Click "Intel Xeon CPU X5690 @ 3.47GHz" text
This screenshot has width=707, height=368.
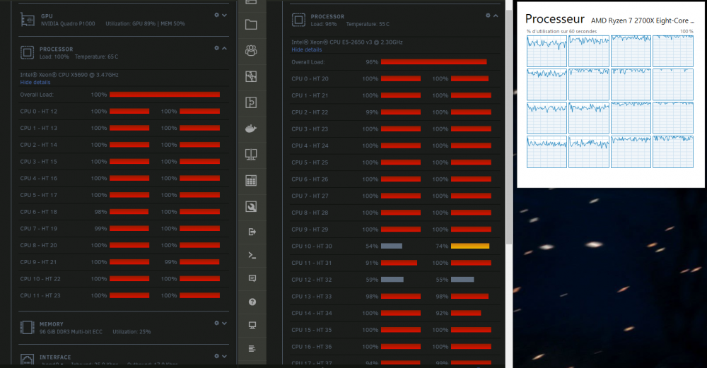pos(69,75)
